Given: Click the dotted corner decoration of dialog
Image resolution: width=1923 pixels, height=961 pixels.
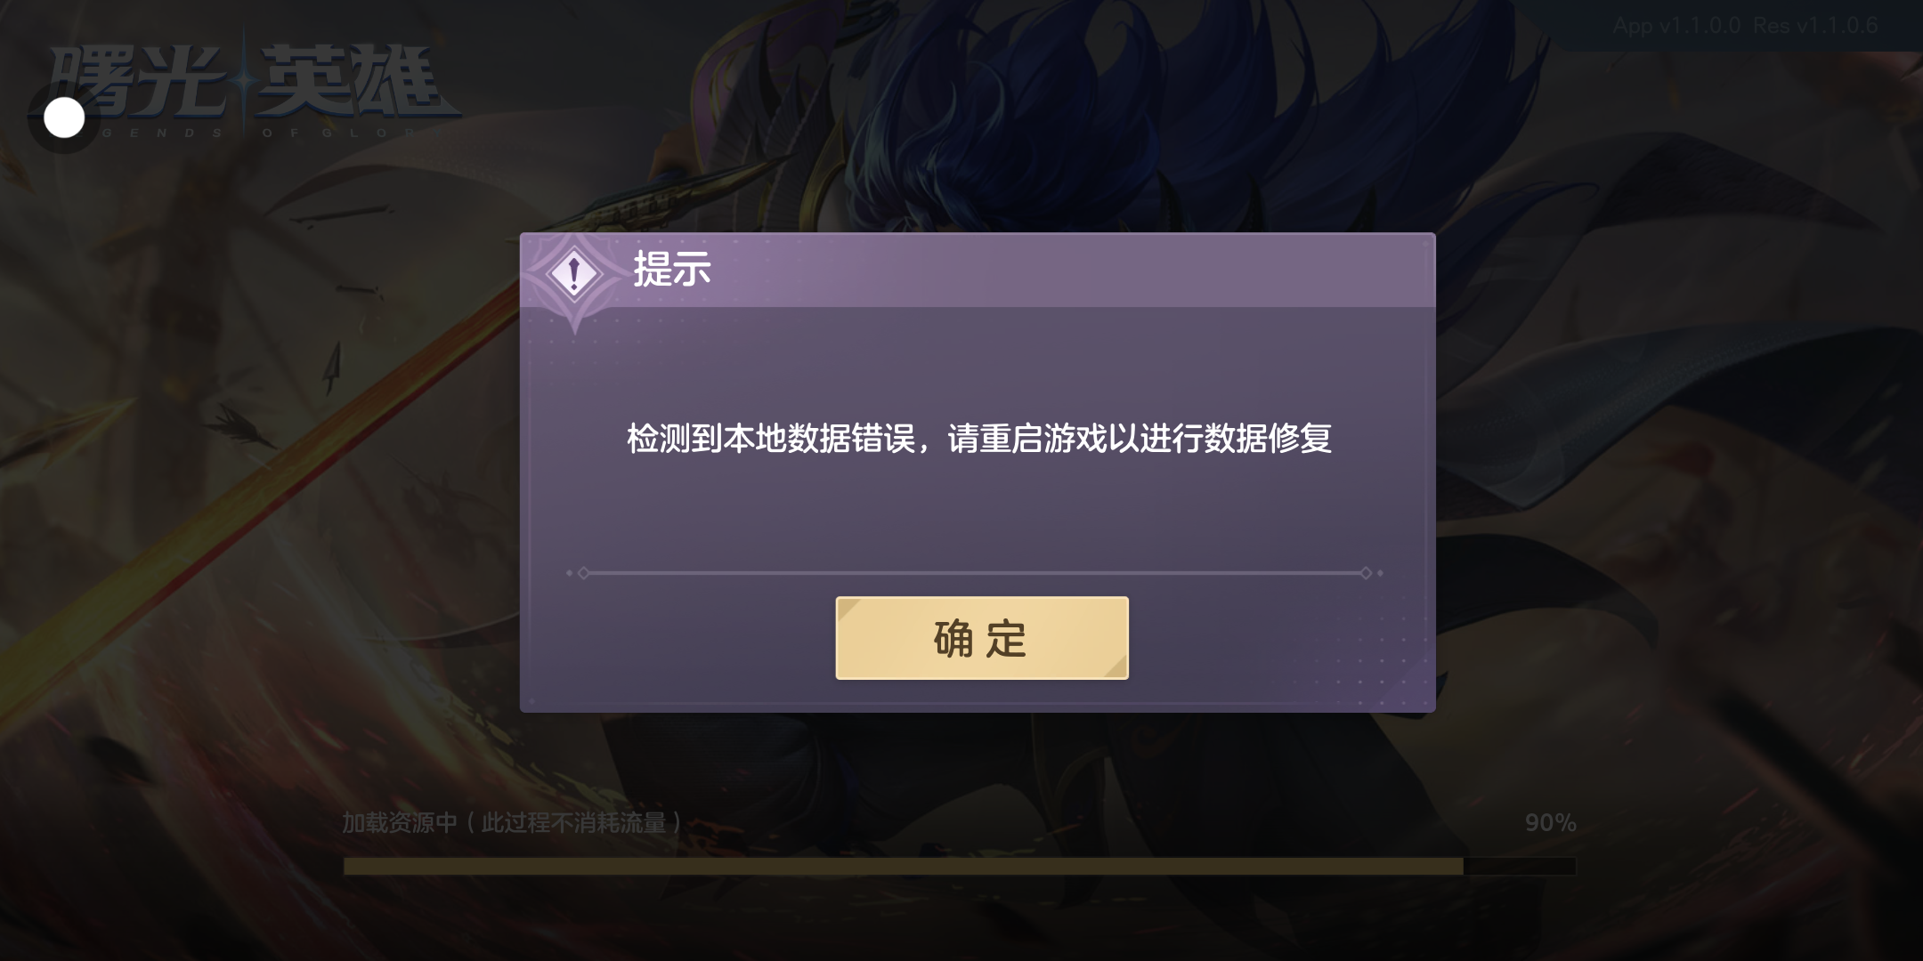Looking at the screenshot, I should pyautogui.click(x=1389, y=667).
